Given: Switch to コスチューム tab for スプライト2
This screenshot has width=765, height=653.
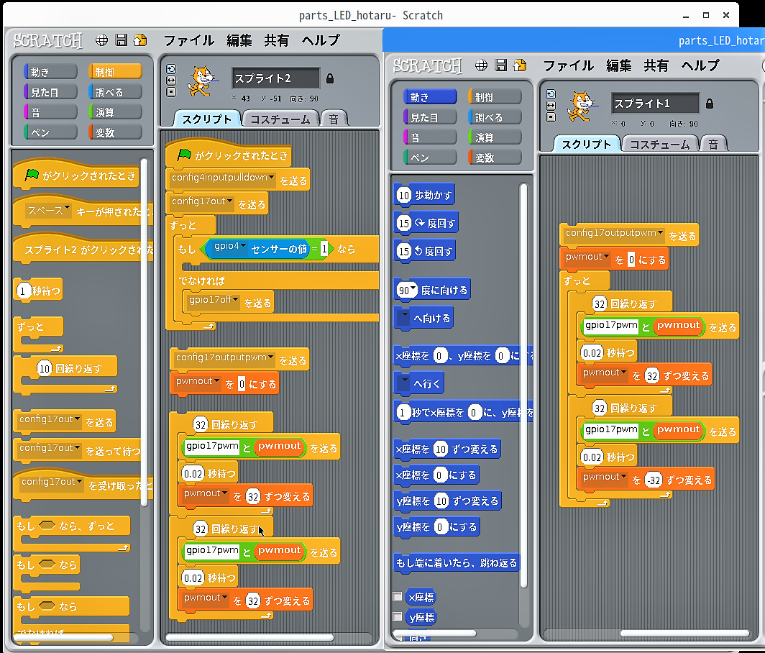Looking at the screenshot, I should point(280,119).
